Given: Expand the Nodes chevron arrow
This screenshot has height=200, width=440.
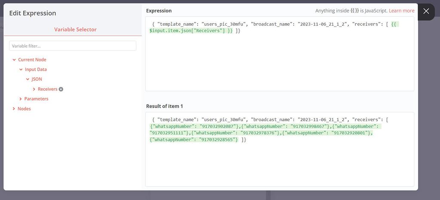Looking at the screenshot, I should (x=14, y=109).
